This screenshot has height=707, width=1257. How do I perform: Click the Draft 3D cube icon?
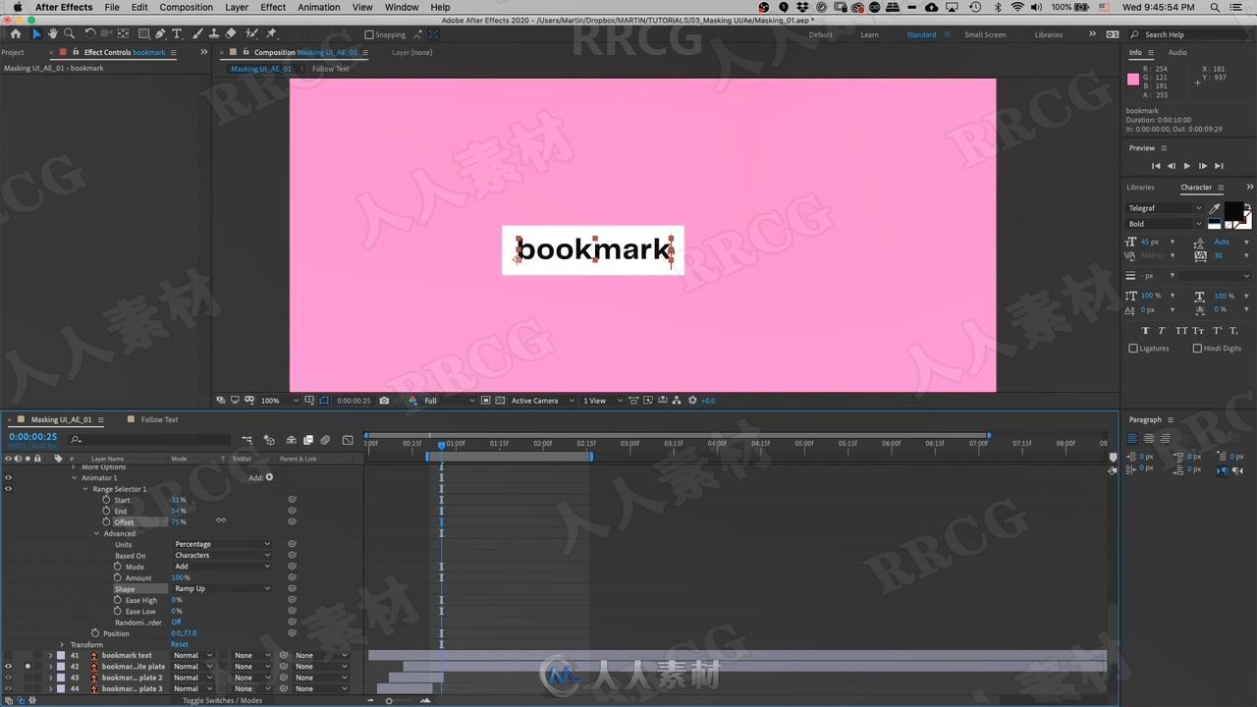[x=268, y=440]
